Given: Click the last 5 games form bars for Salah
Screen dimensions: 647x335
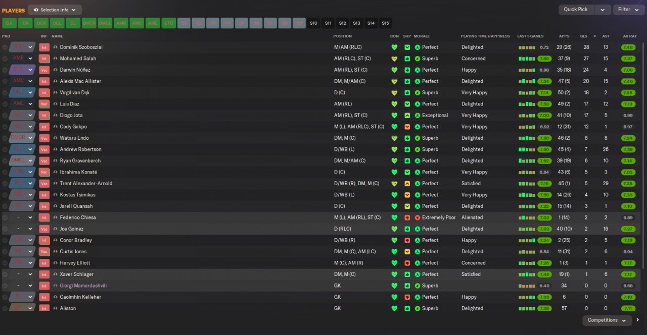Looking at the screenshot, I should (527, 59).
